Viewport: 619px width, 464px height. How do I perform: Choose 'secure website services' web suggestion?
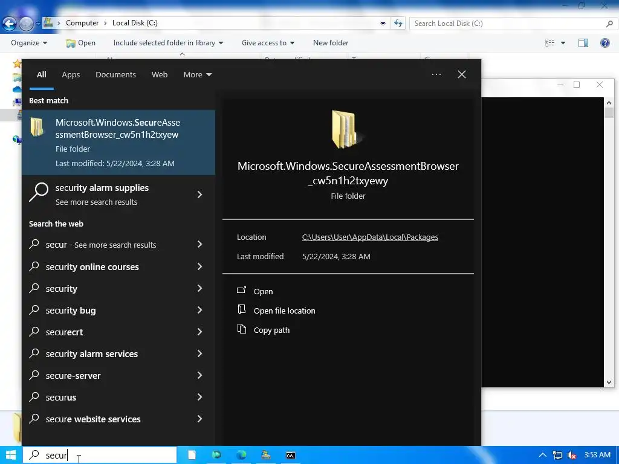92,419
